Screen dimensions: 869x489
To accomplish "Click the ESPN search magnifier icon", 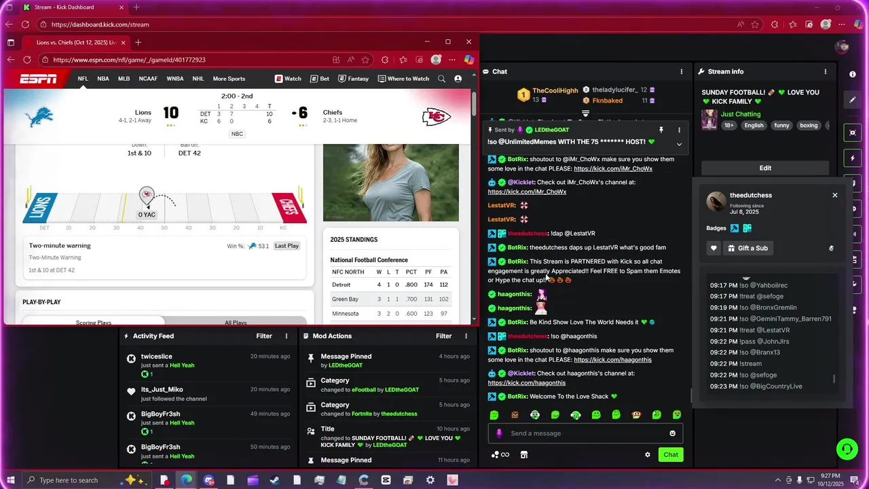I will (x=442, y=79).
